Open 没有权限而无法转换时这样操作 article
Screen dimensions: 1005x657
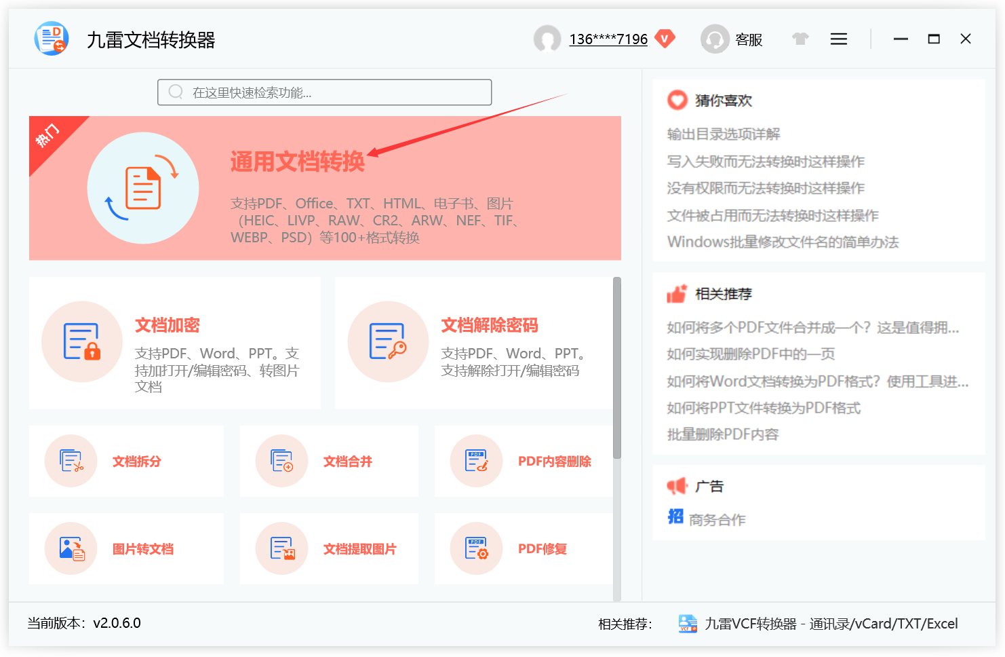click(766, 188)
